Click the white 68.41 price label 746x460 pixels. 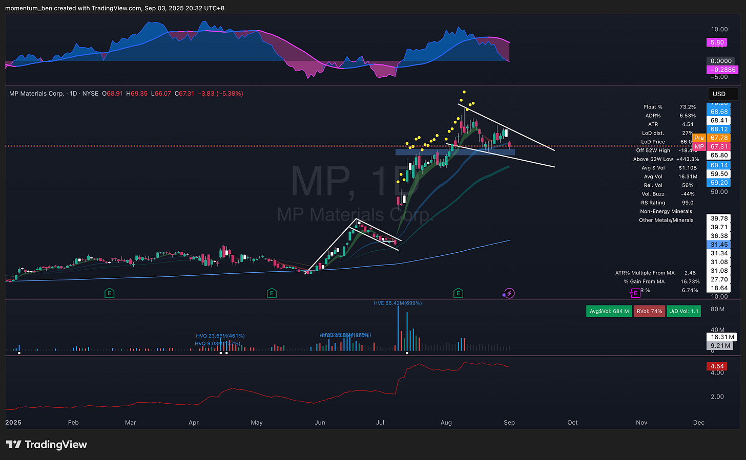coord(719,121)
